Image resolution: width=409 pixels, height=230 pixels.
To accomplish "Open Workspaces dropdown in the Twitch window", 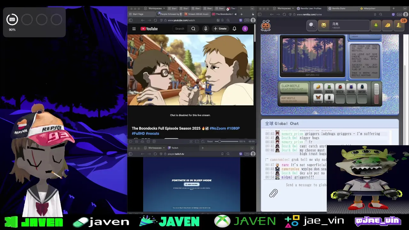I will click(x=155, y=148).
